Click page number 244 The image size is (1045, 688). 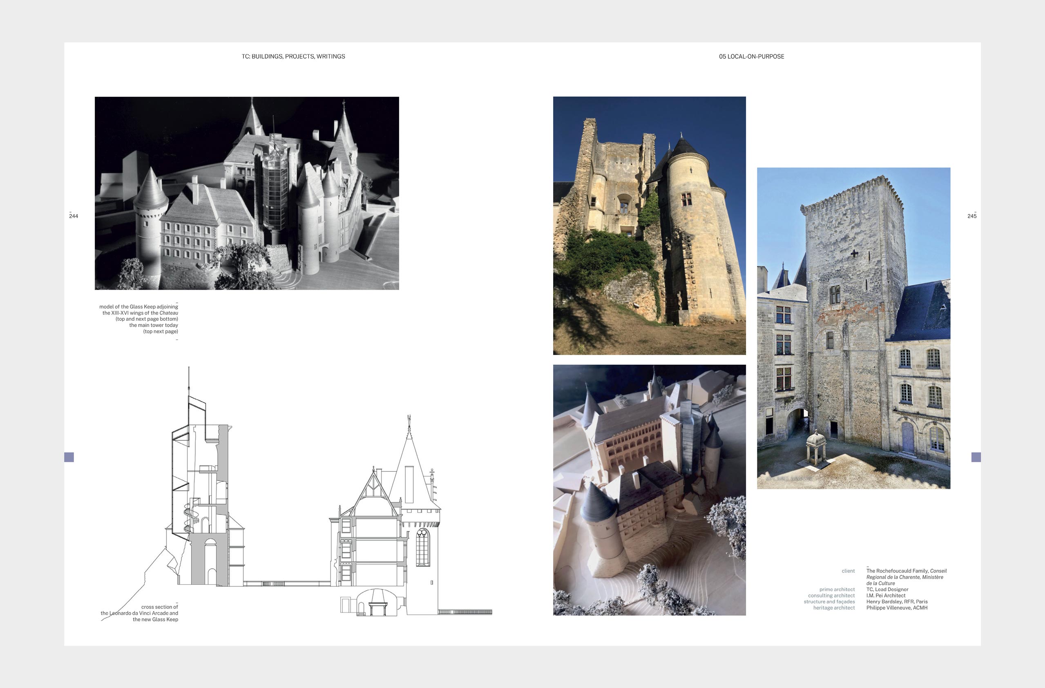coord(73,216)
